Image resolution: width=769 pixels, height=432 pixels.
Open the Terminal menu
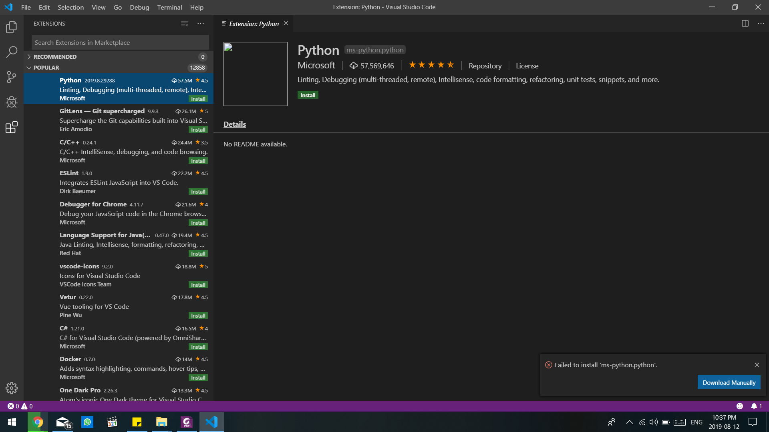(169, 7)
